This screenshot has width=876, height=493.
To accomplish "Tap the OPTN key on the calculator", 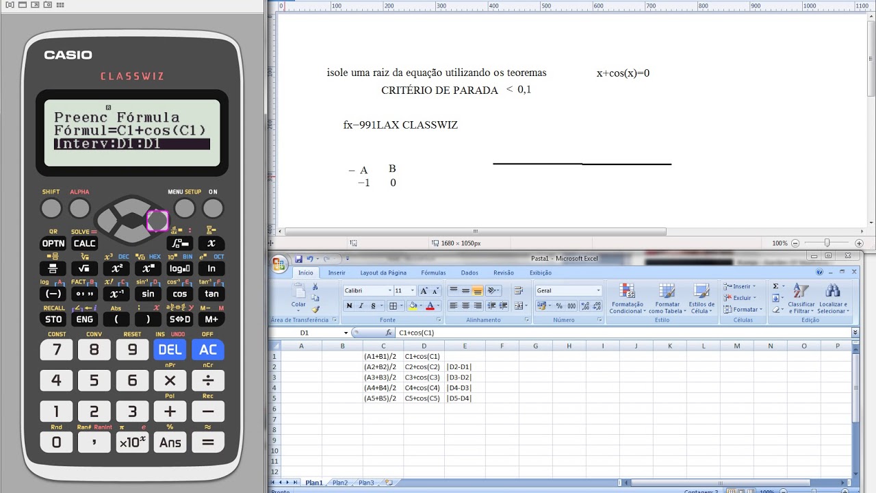I will click(x=53, y=243).
